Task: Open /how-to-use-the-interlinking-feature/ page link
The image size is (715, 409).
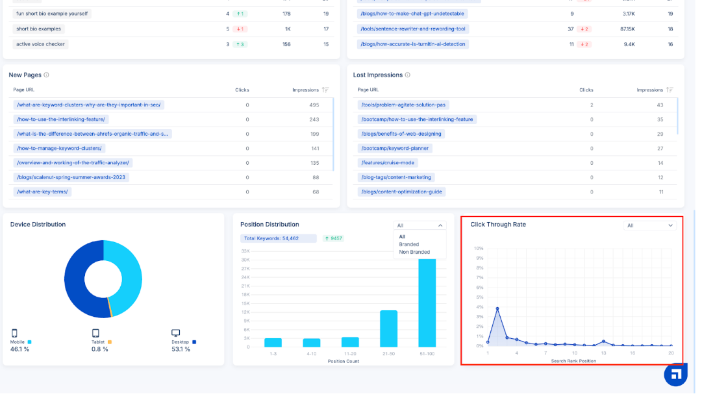Action: (61, 119)
